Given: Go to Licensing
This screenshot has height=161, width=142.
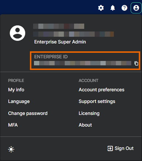Looking at the screenshot, I should pos(89,113).
